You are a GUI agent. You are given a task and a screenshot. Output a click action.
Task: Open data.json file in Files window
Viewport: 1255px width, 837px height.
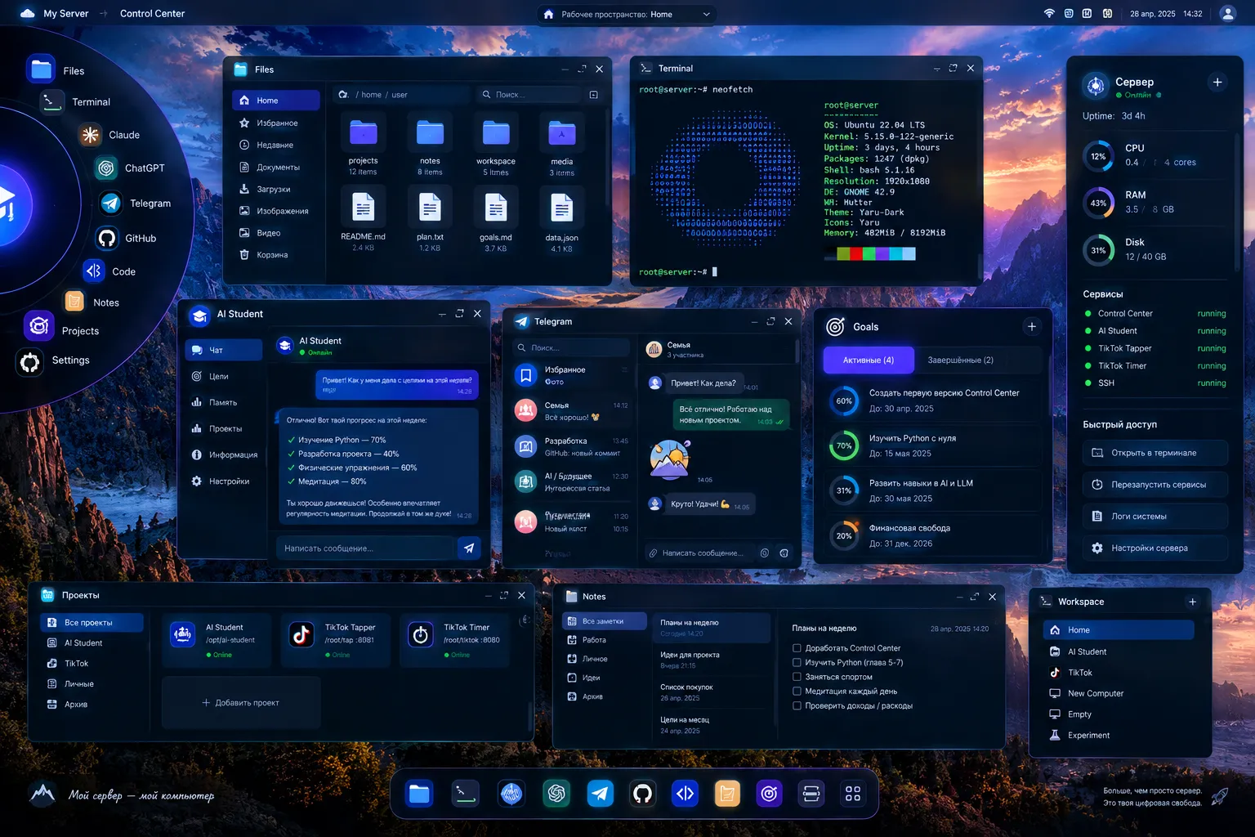pyautogui.click(x=562, y=221)
